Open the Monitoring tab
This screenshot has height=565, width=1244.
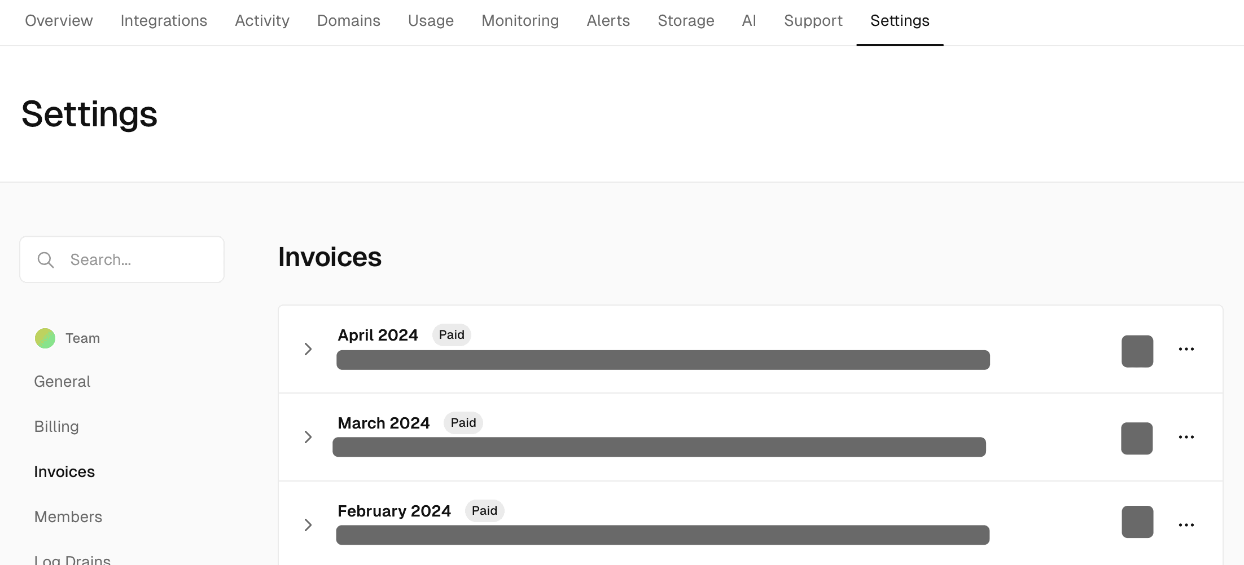coord(520,21)
